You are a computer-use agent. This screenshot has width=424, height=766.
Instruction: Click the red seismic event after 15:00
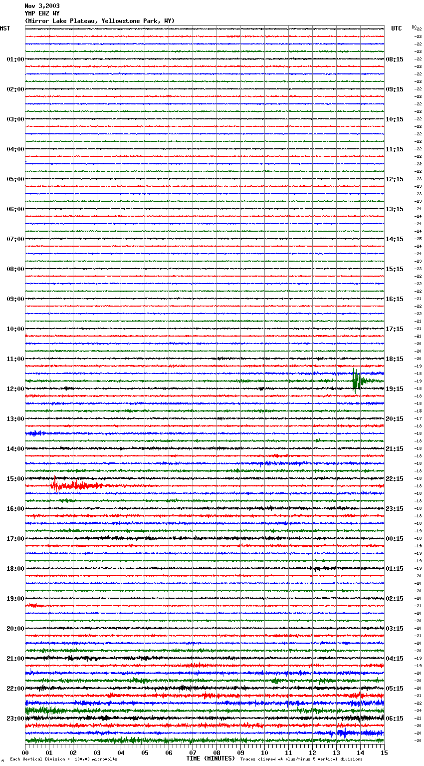coord(75,485)
